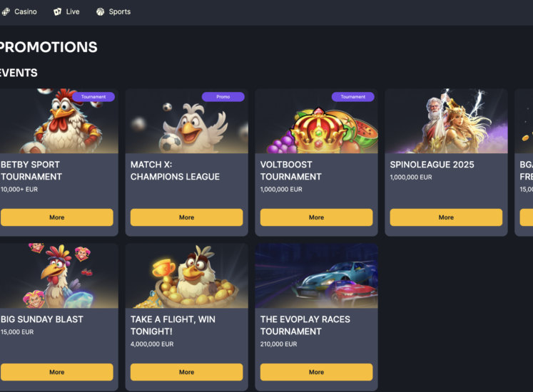This screenshot has width=533, height=392.
Task: Open the Big Sunday Blast rooster image
Action: tap(59, 276)
